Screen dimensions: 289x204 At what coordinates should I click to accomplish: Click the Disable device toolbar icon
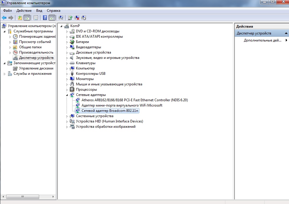coord(84,18)
